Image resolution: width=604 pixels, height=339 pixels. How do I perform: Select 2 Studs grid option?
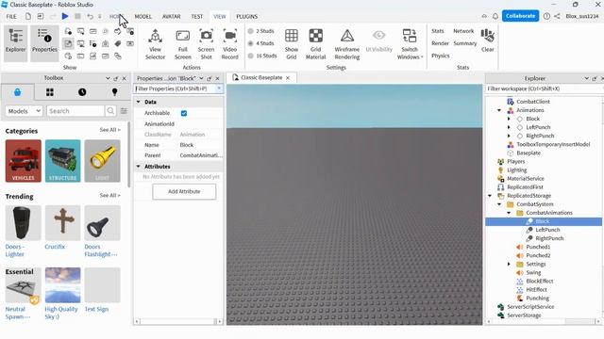[x=261, y=31]
